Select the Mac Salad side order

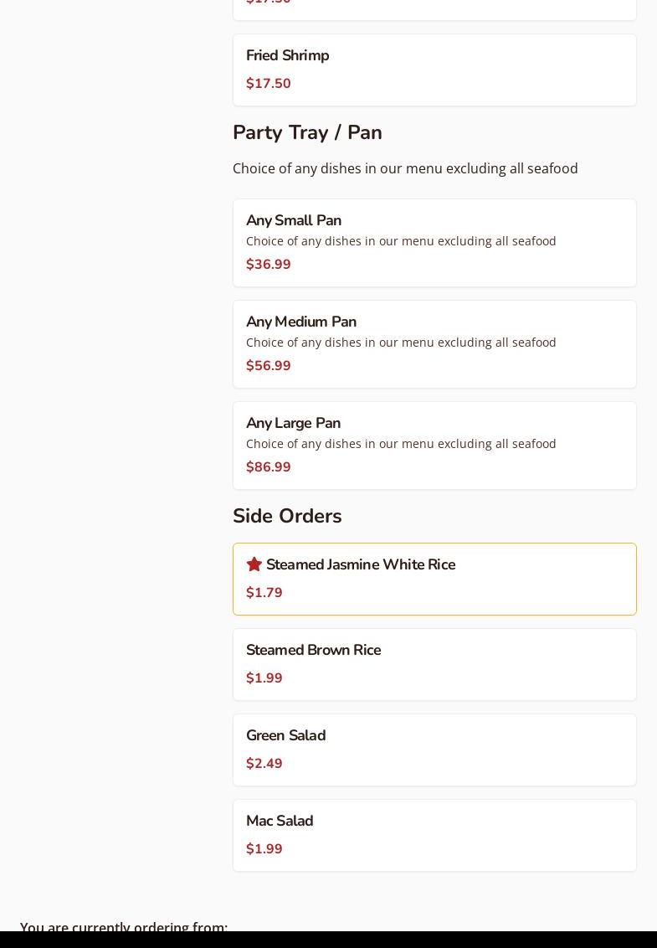pos(280,821)
